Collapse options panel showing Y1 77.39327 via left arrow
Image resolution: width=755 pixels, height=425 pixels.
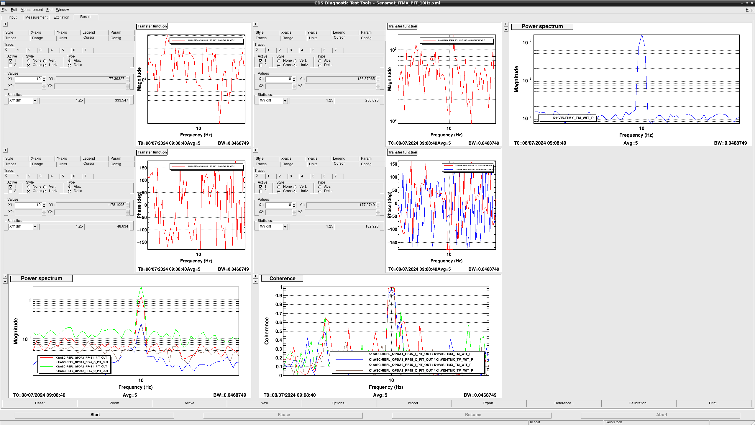(5, 24)
